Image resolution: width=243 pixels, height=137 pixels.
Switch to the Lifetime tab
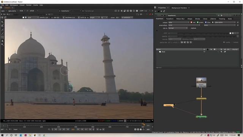(213, 19)
